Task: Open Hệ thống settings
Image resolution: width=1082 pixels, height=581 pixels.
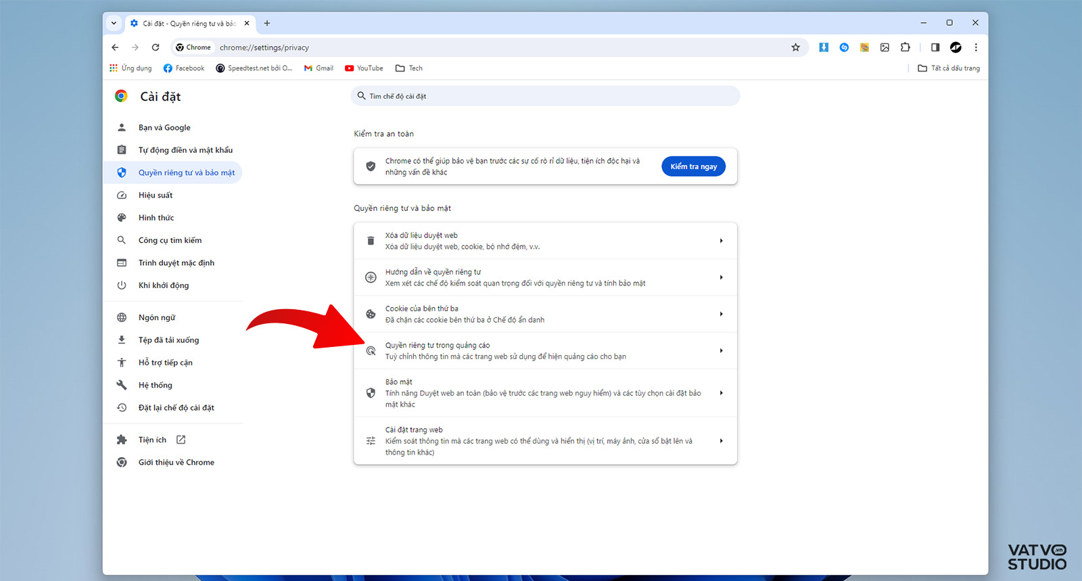Action: tap(173, 385)
